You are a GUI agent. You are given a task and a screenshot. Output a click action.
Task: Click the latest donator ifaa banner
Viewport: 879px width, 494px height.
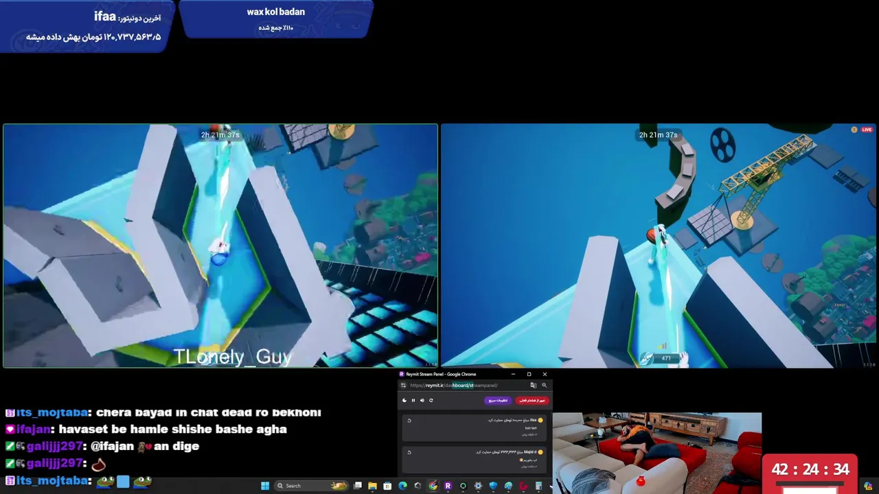88,25
